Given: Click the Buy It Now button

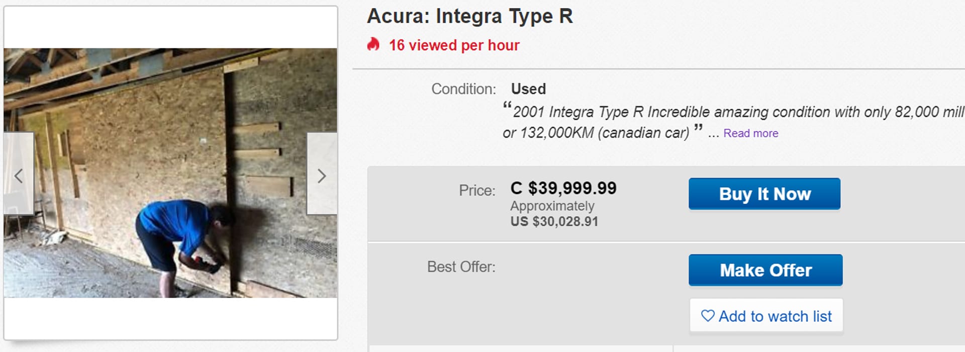Looking at the screenshot, I should (764, 194).
